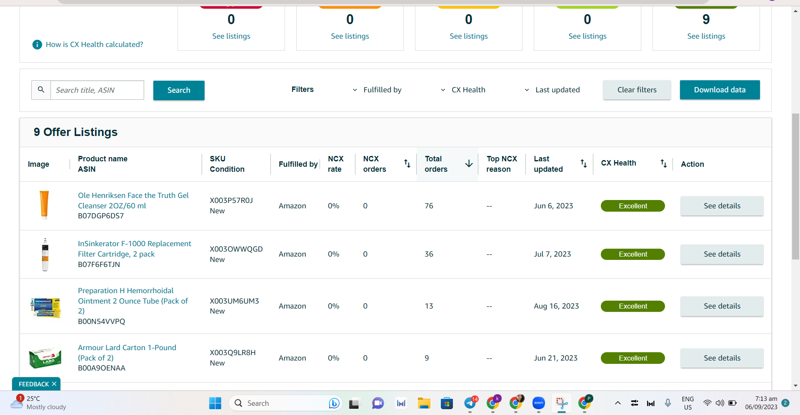Viewport: 800px width, 415px height.
Task: Click the Preparation H ointment thumbnail
Action: coord(46,307)
